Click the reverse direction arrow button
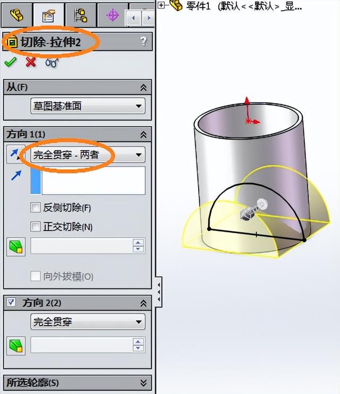340x394 pixels. point(15,154)
